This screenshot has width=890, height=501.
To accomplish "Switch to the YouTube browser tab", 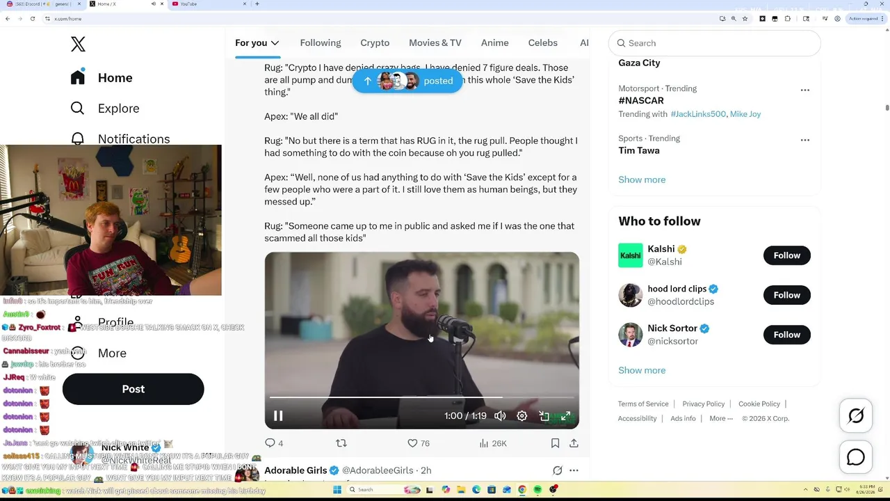I will (209, 4).
